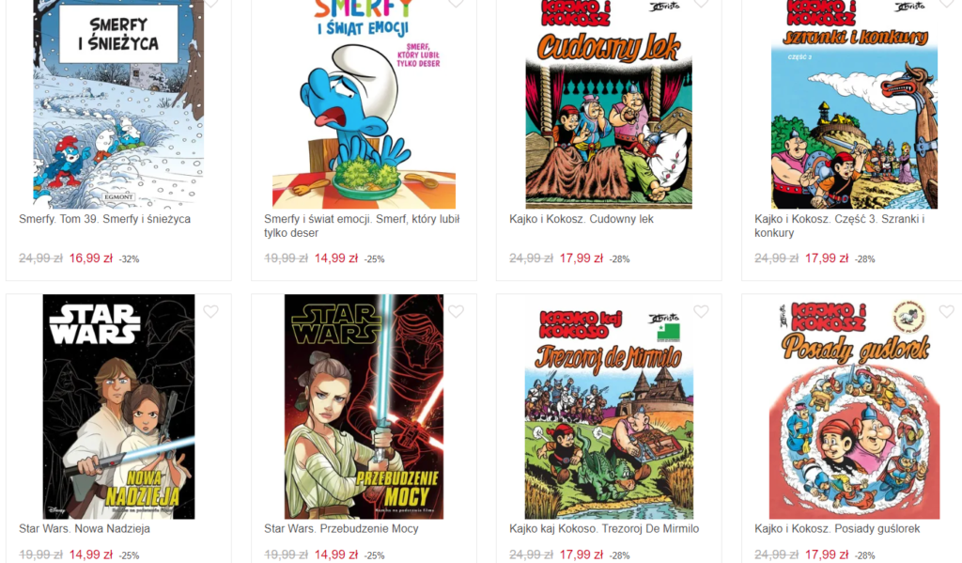This screenshot has width=962, height=563.
Task: Go to Kajko kaj Kokoso. Trezoroj De Mirmilo
Action: (604, 528)
